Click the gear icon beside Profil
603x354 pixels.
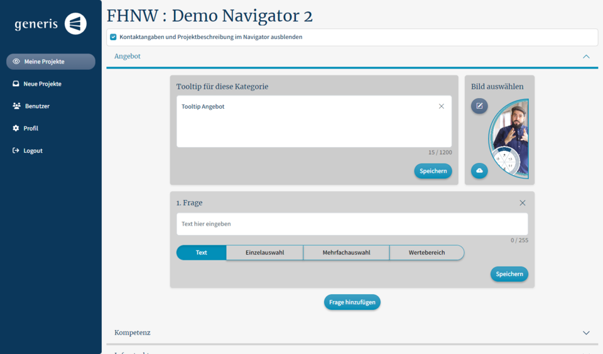[16, 128]
